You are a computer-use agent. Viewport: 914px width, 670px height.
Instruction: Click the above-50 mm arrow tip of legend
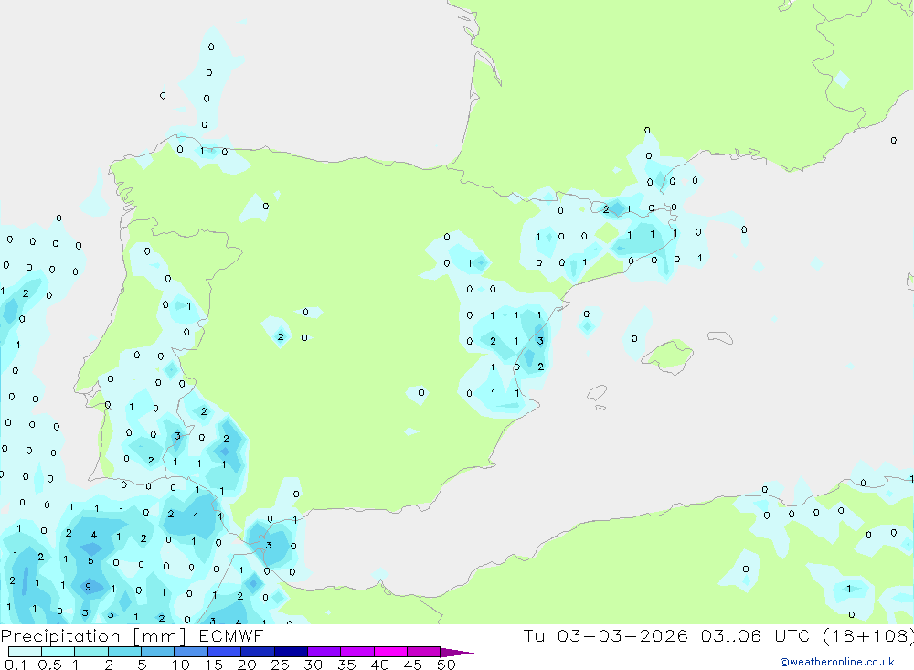coord(457,653)
